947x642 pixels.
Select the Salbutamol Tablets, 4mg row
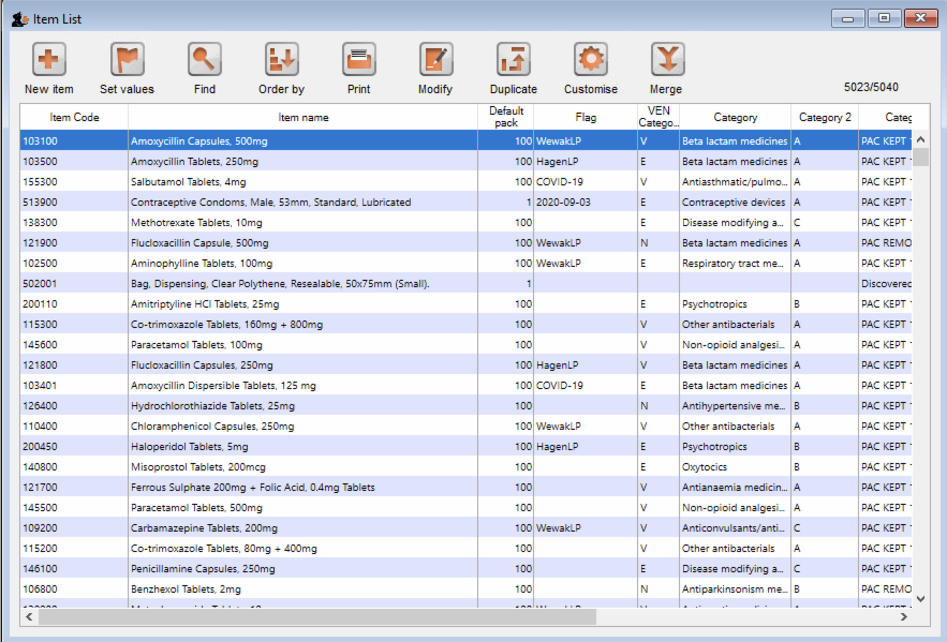point(188,182)
